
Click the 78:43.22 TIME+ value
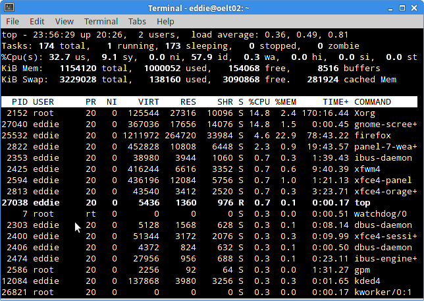point(328,136)
